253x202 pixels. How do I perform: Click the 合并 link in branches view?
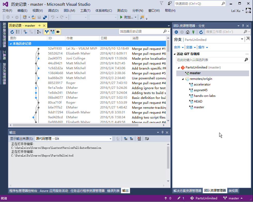click(177, 47)
